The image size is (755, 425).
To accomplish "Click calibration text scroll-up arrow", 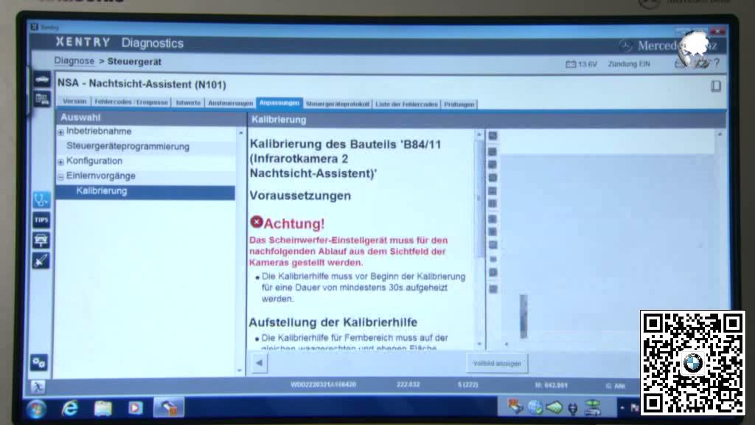I will pos(479,136).
